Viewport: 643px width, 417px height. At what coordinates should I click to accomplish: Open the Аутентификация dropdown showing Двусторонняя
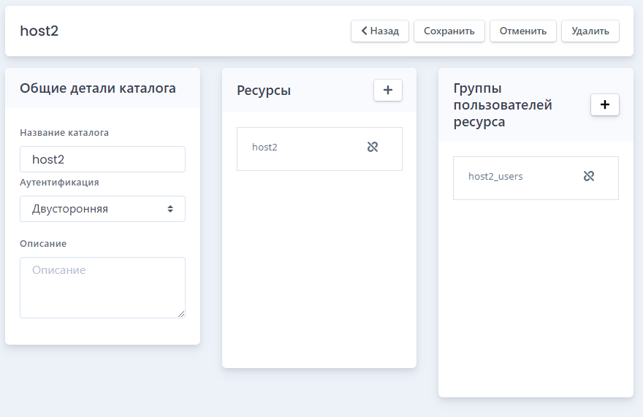(102, 209)
